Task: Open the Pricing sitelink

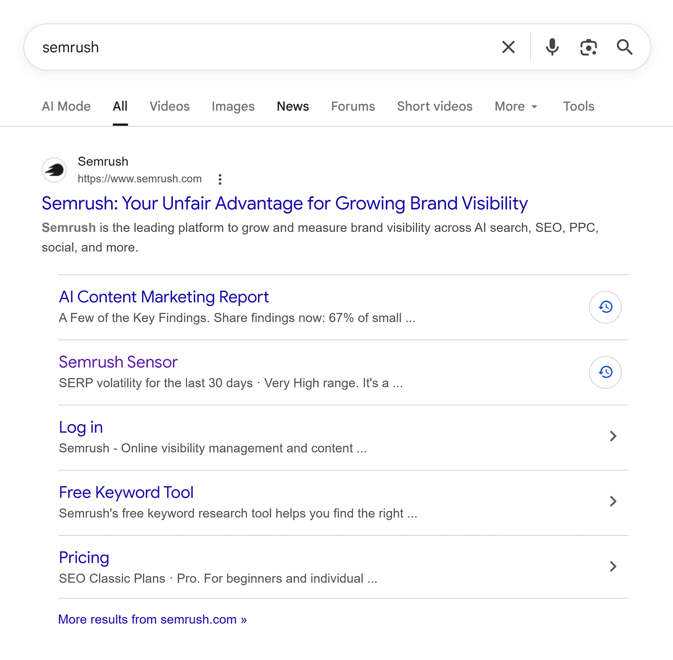Action: (x=84, y=557)
